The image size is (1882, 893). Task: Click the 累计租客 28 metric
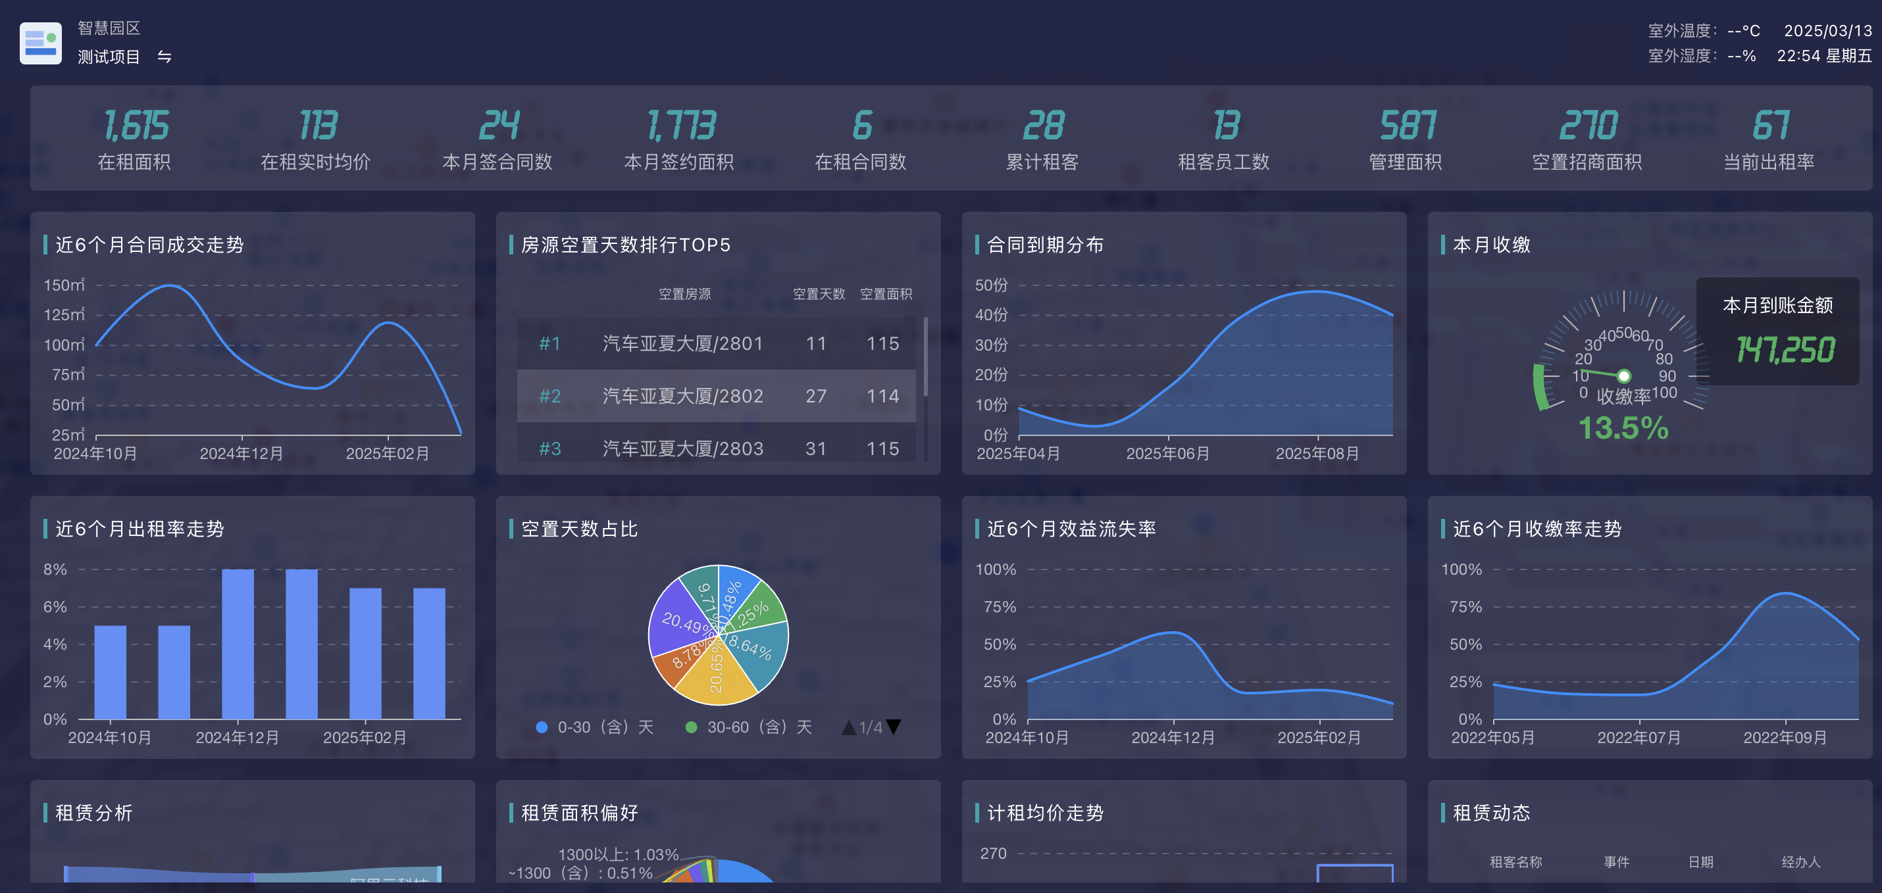point(1042,139)
